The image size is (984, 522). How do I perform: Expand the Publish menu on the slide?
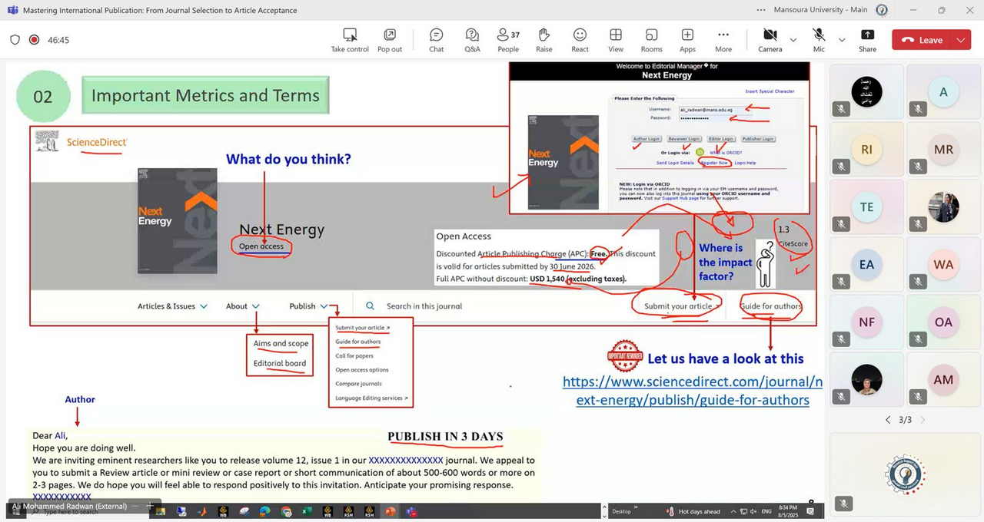tap(309, 306)
